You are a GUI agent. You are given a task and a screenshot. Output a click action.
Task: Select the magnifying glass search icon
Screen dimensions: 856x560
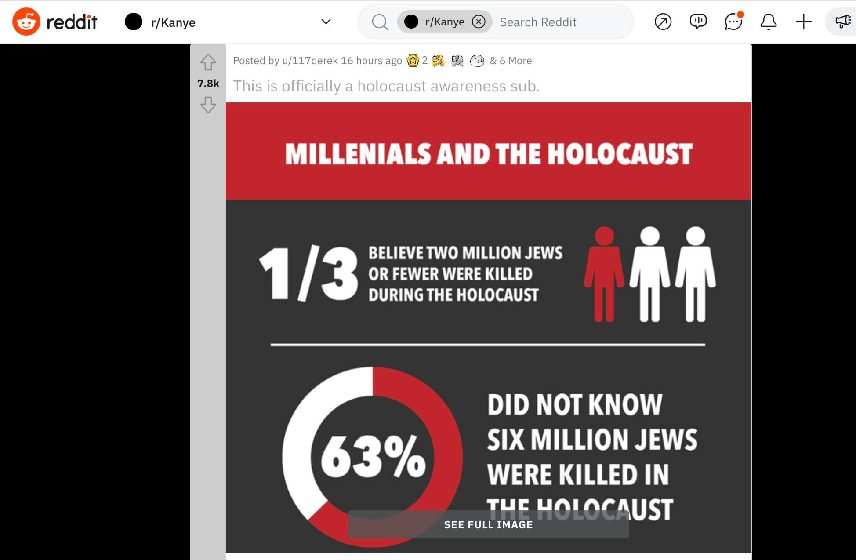380,22
